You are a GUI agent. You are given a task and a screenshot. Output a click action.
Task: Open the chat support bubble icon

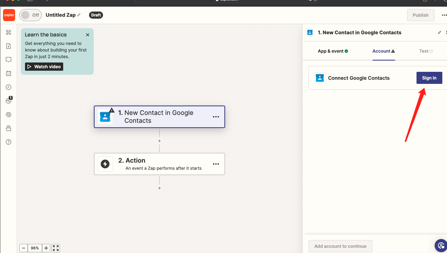[441, 245]
